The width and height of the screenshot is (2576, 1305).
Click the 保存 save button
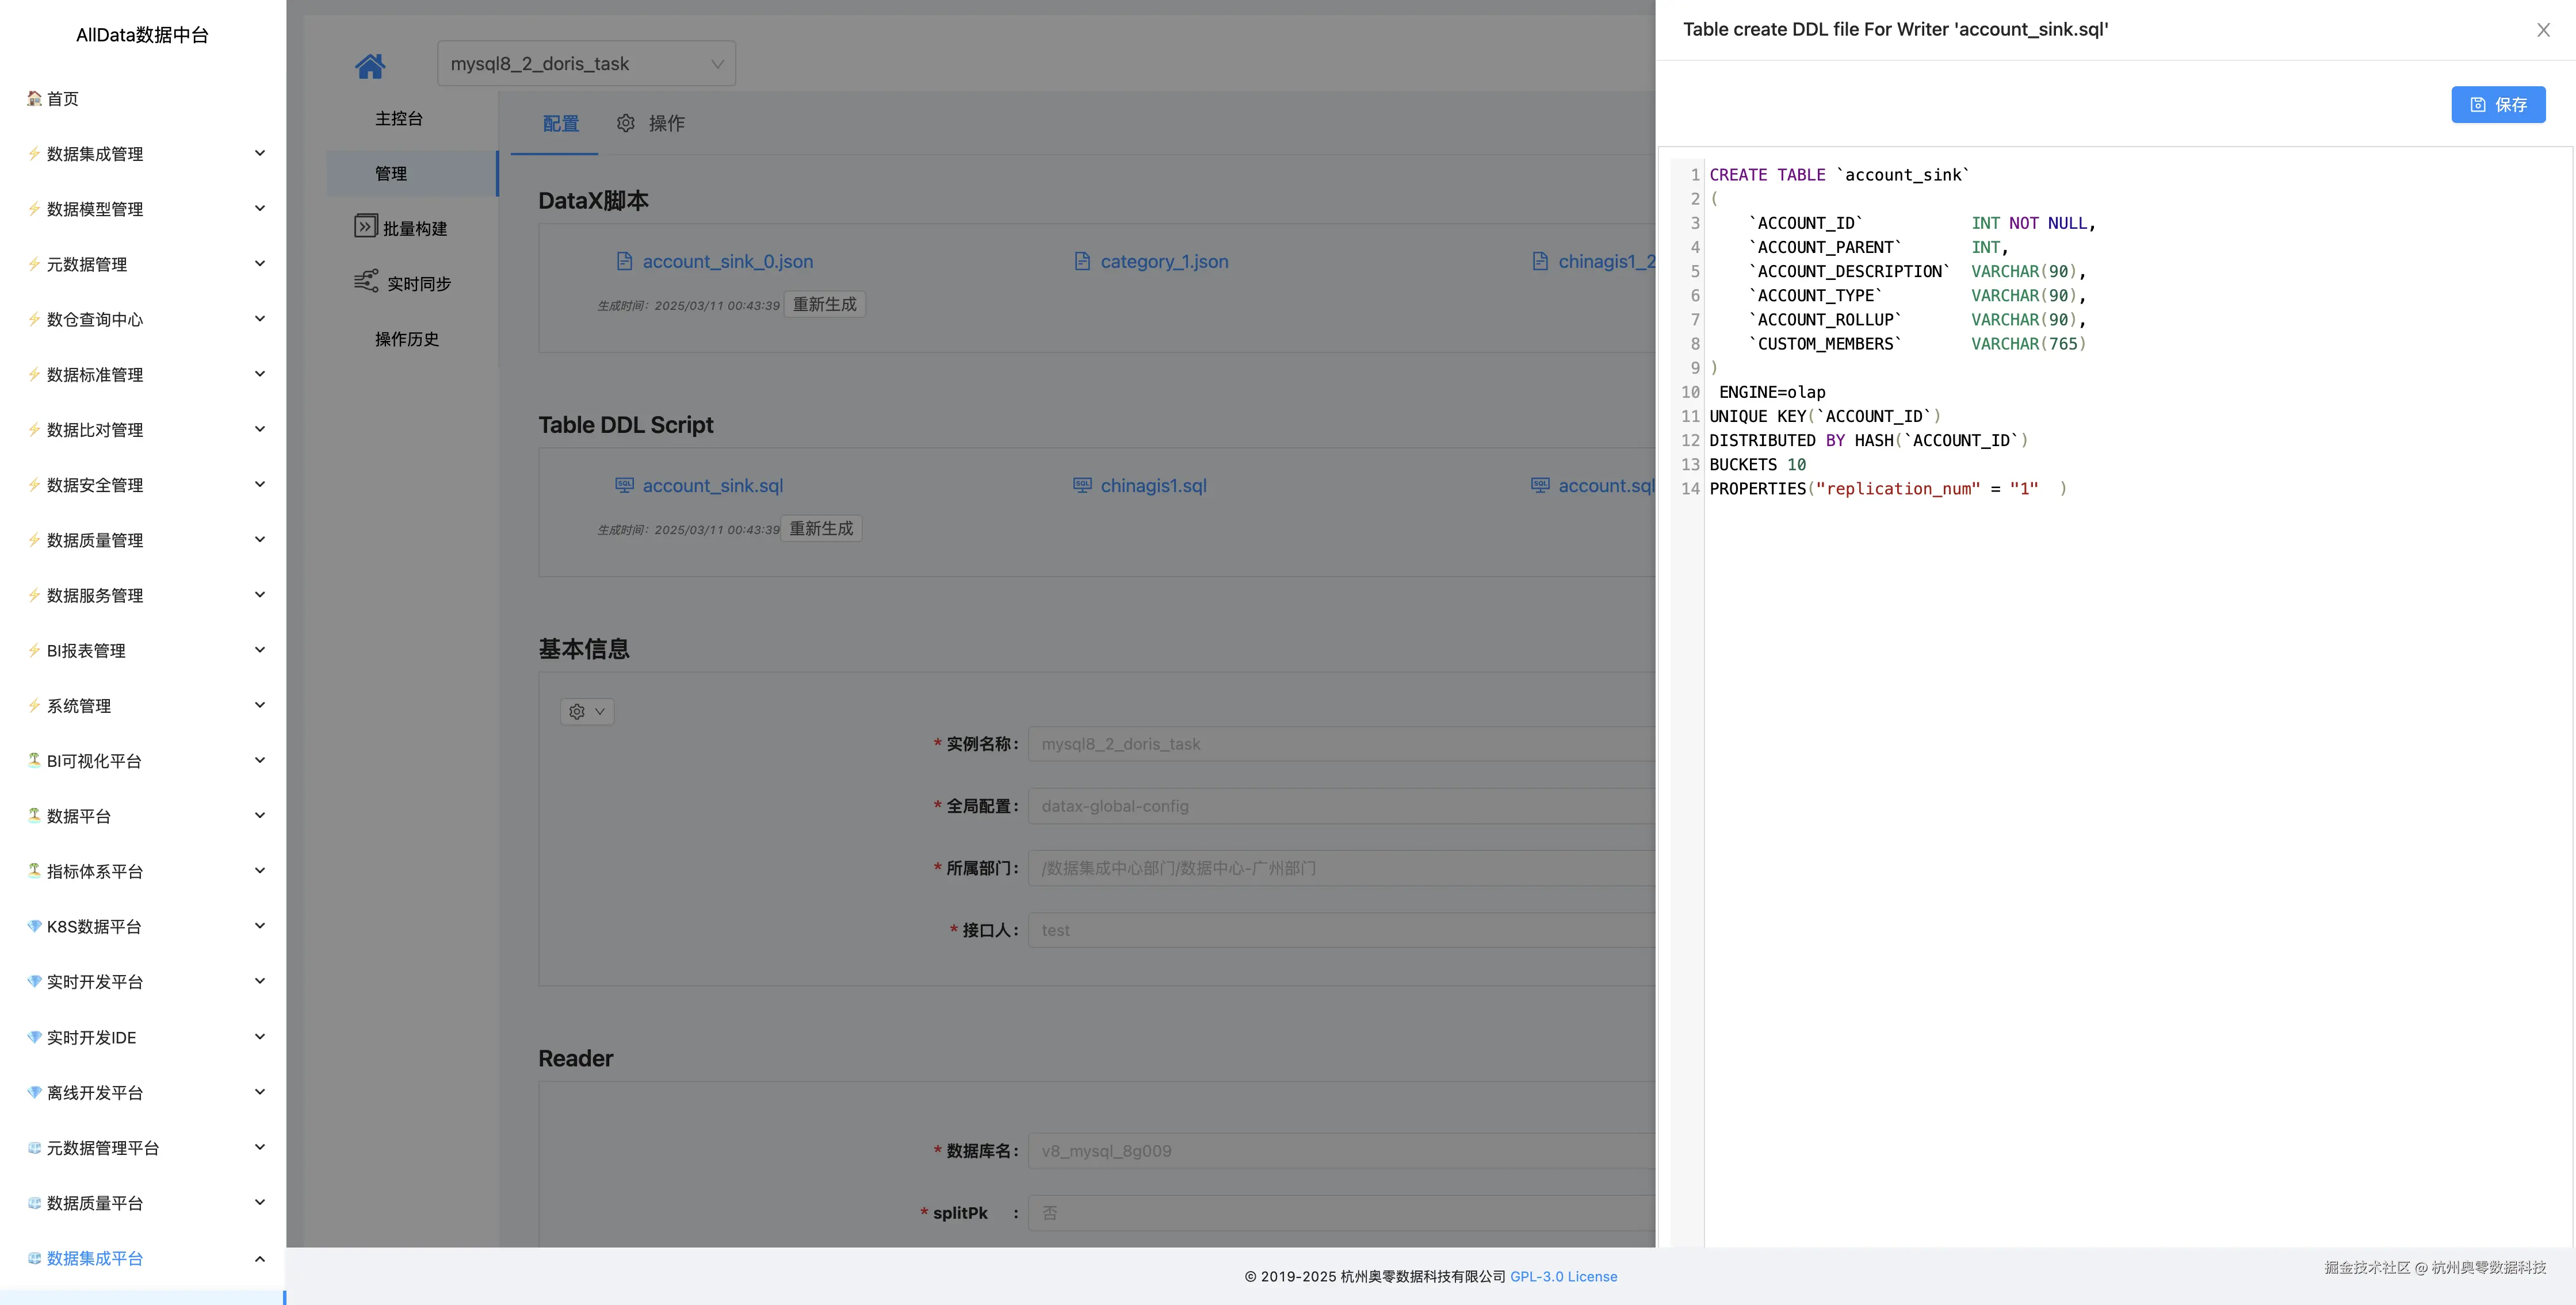[x=2497, y=105]
